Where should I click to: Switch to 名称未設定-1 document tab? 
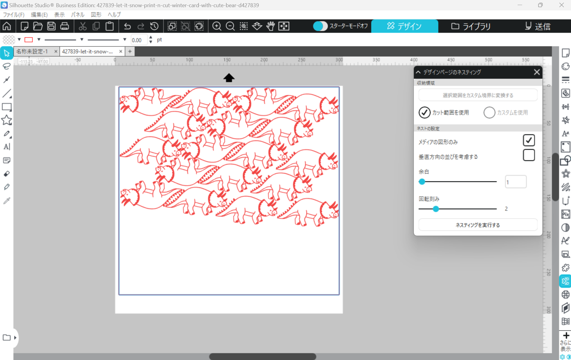[x=32, y=51]
